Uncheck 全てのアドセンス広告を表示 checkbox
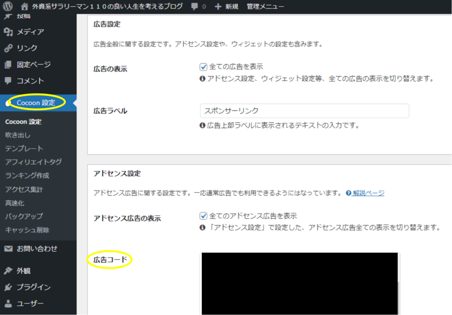 (x=203, y=216)
